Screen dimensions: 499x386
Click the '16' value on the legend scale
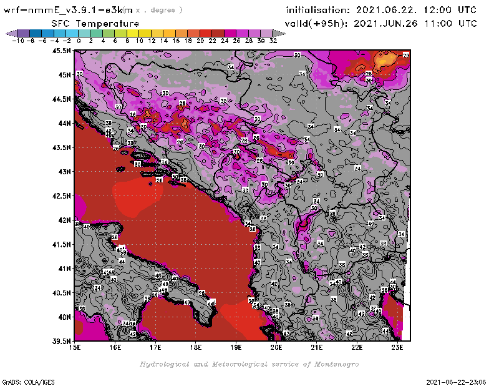[x=176, y=41]
